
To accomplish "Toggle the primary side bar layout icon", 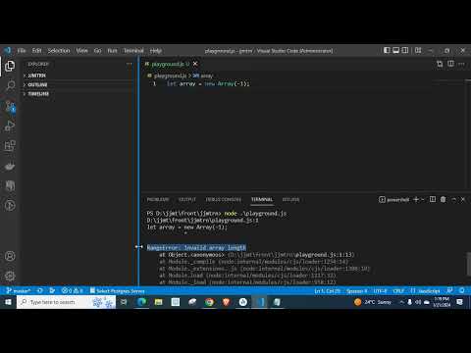I will click(387, 50).
